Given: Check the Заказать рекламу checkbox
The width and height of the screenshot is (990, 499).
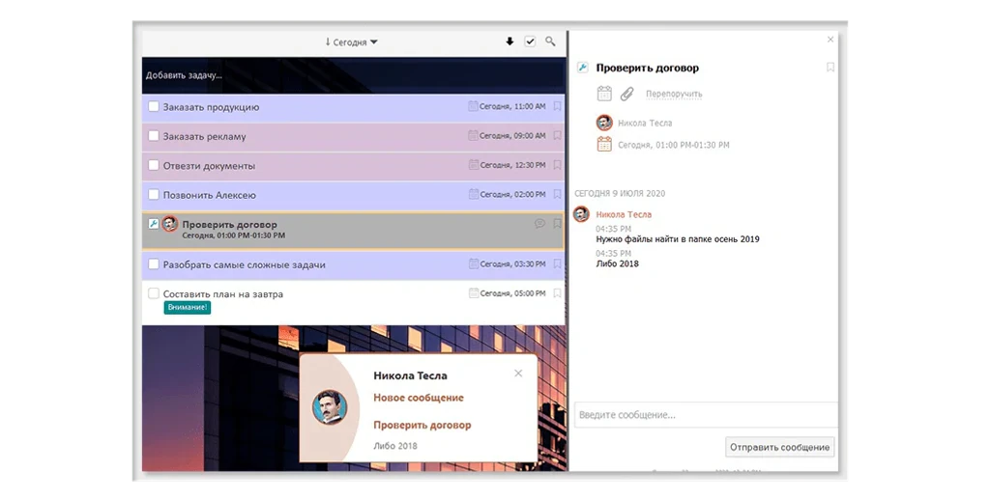Looking at the screenshot, I should click(154, 135).
